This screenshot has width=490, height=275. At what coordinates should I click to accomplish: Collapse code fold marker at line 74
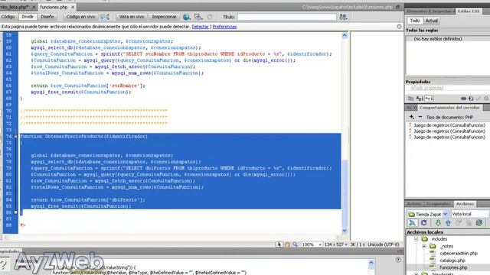click(x=15, y=136)
